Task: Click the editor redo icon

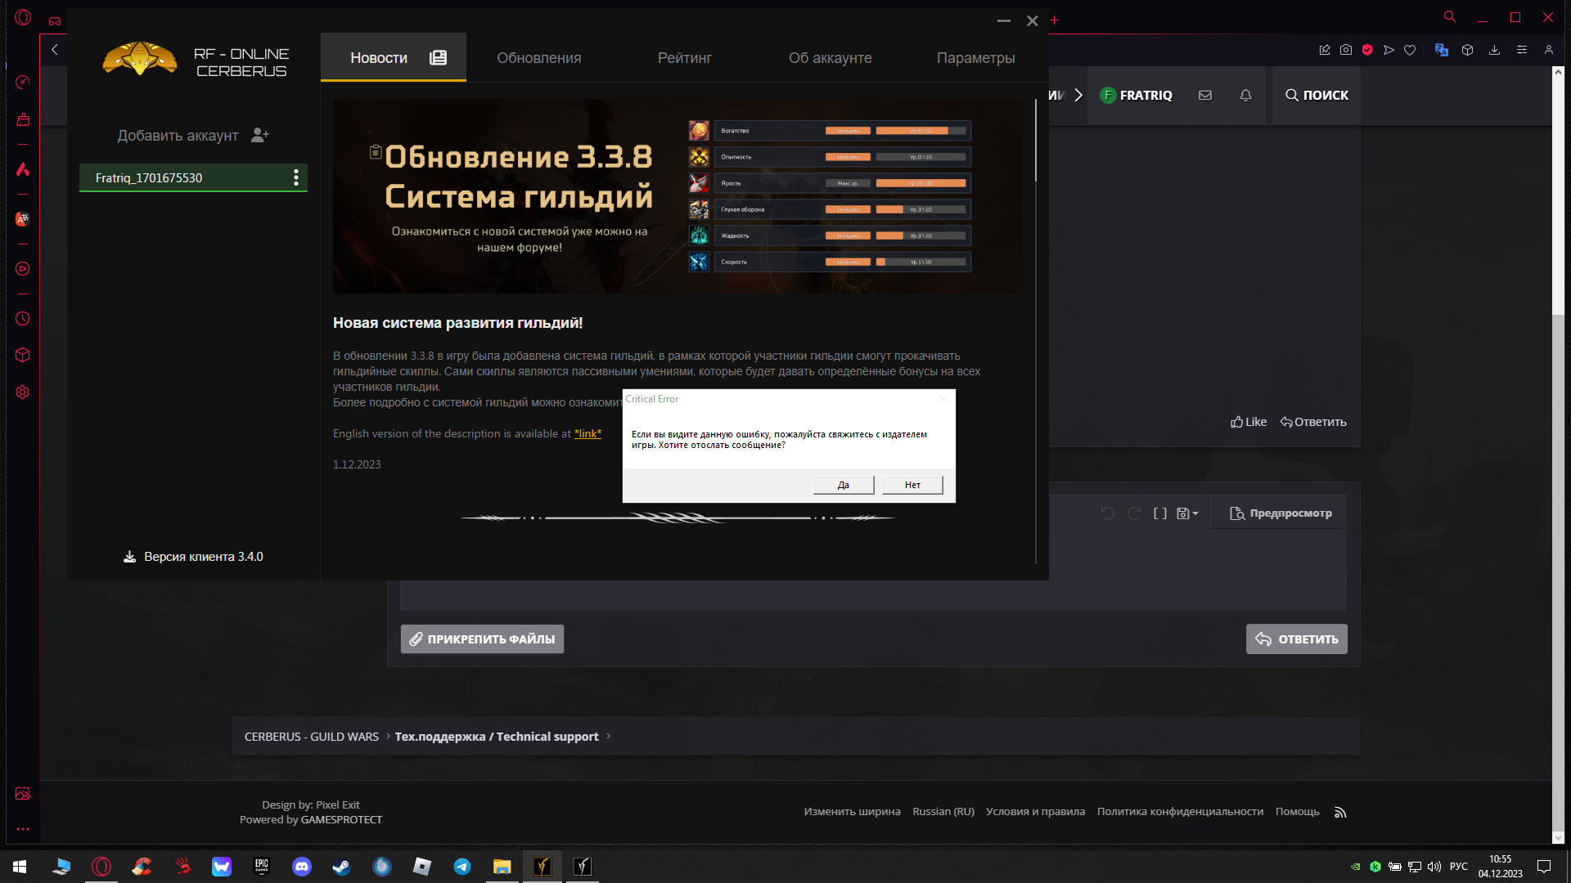Action: (x=1134, y=513)
